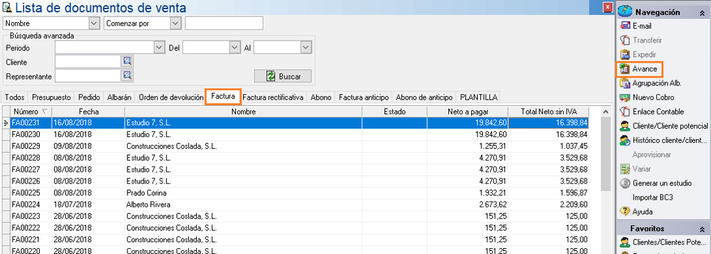
Task: Open the Del date dropdown
Action: [235, 47]
